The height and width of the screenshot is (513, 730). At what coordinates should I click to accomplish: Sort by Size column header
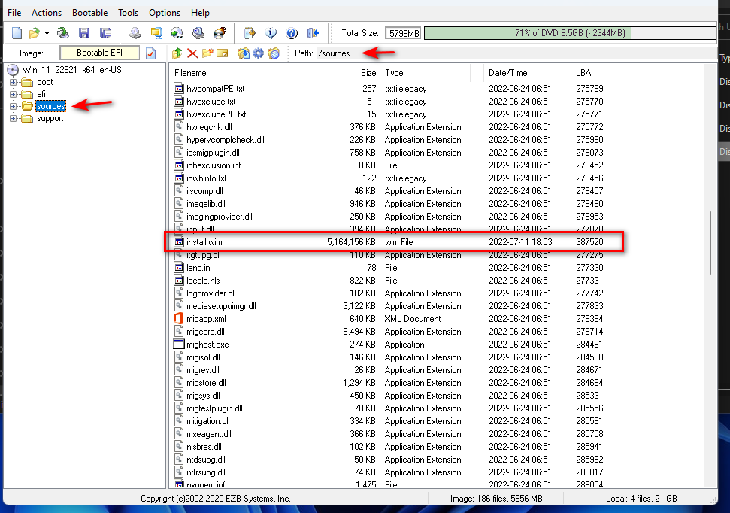click(x=350, y=73)
